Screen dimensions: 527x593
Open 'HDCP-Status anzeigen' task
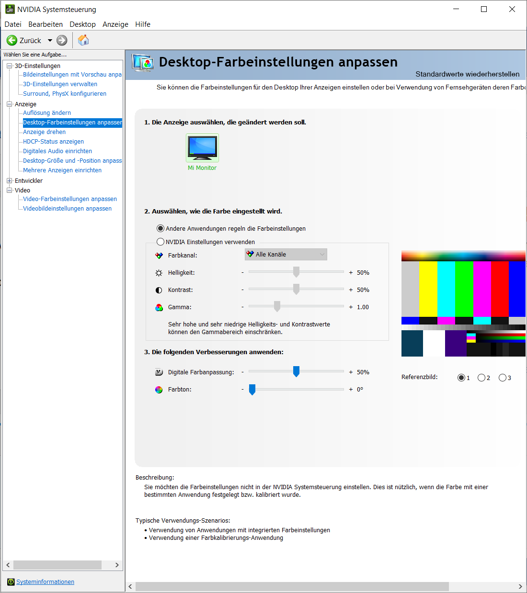click(54, 142)
